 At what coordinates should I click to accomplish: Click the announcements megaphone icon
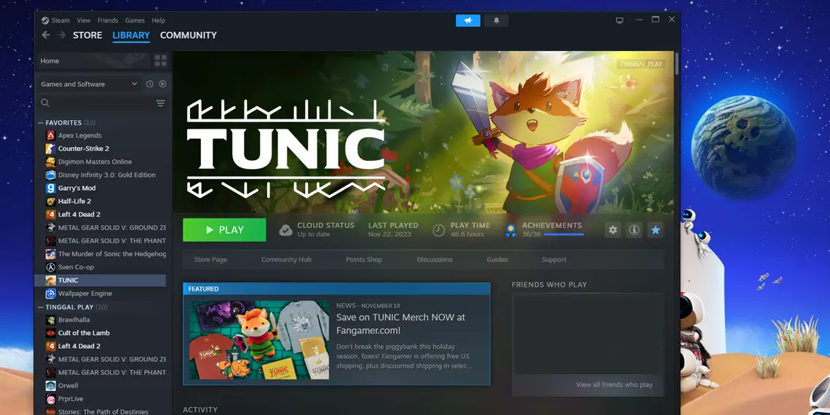468,20
